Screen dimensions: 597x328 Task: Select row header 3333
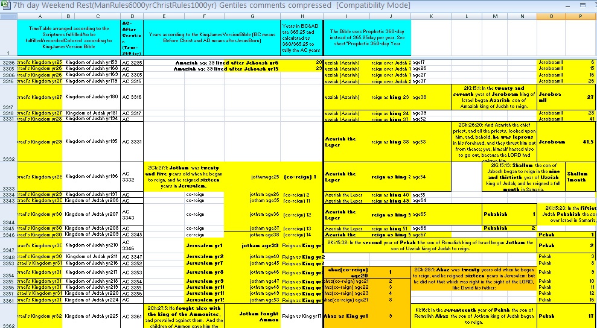point(8,177)
